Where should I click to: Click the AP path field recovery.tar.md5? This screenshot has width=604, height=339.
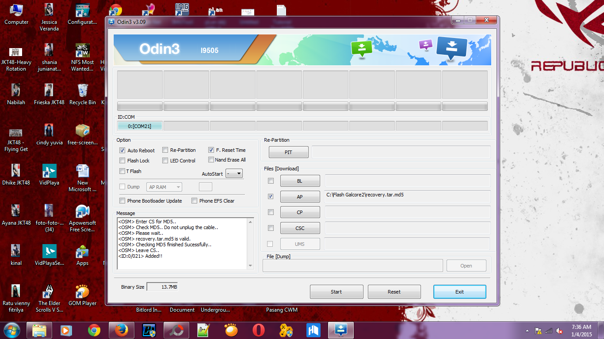pyautogui.click(x=408, y=197)
